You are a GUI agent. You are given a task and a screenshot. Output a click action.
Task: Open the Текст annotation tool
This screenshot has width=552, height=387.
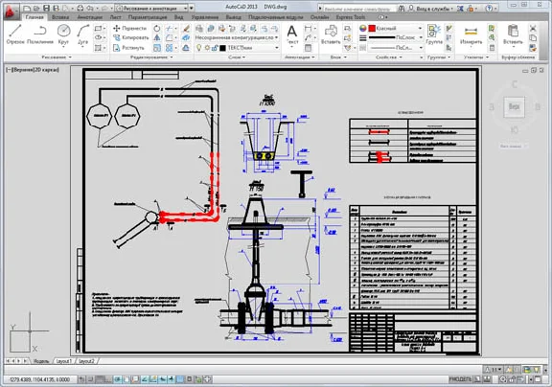pyautogui.click(x=292, y=34)
